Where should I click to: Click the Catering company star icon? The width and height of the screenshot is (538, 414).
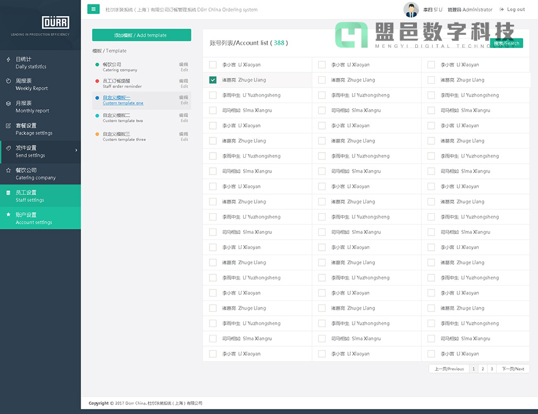8,170
